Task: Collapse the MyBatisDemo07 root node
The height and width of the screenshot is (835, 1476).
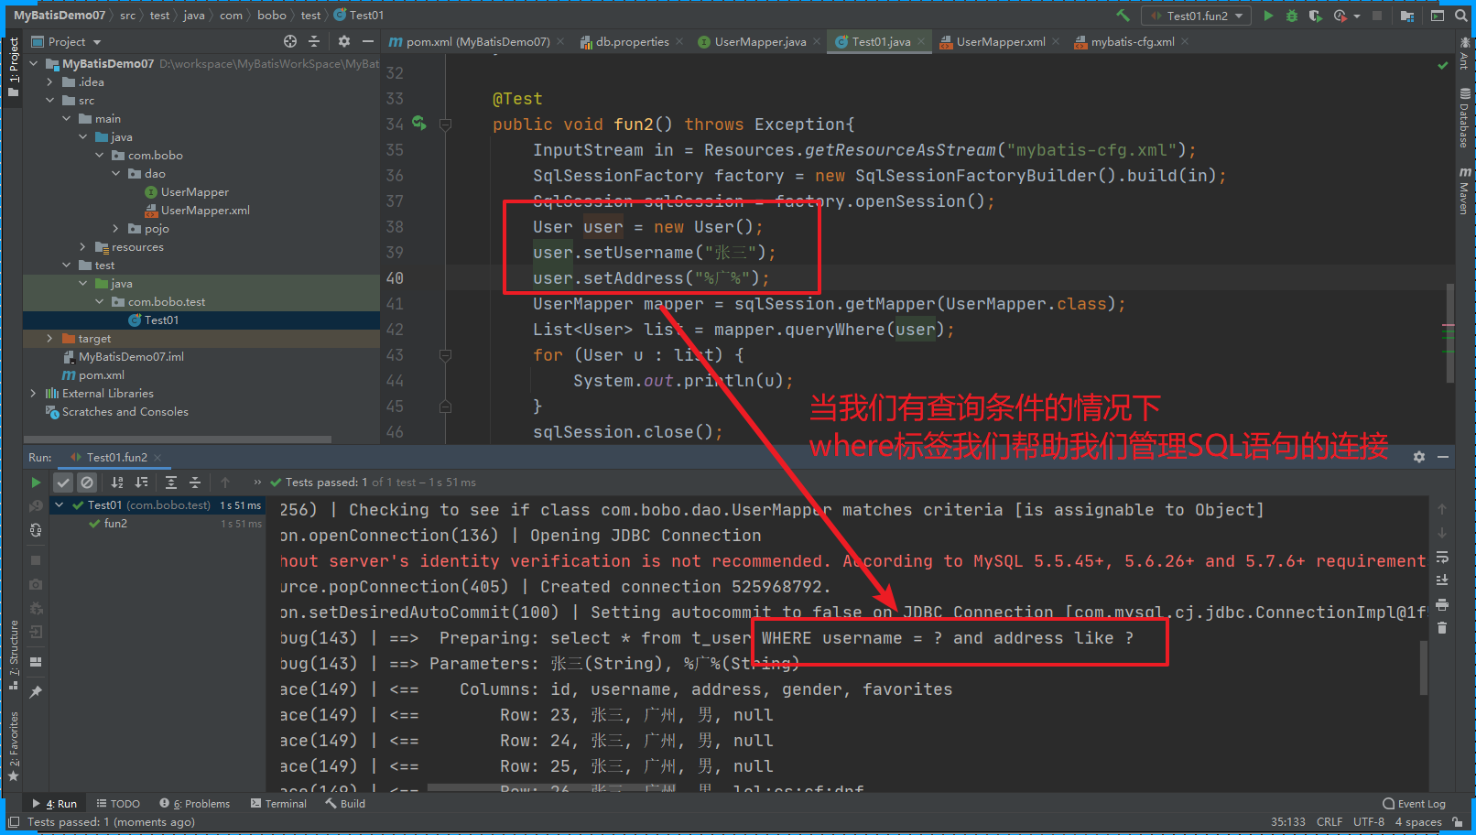Action: [34, 63]
